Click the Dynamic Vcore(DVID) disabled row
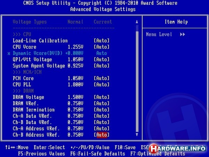The image size is (209, 157). pyautogui.click(x=57, y=53)
